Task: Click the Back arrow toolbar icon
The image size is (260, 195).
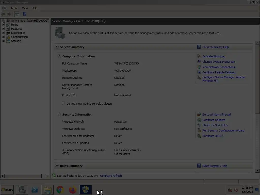Action: (3, 14)
